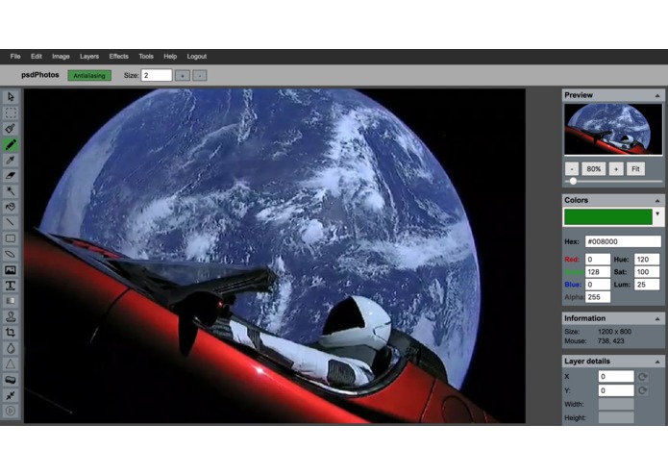Viewport: 668px width, 475px height.
Task: Choose the Sharpen triangle tool
Action: [11, 364]
